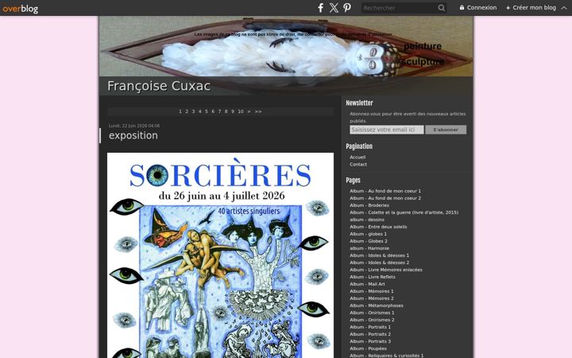Share the blog on Facebook icon
The width and height of the screenshot is (572, 358).
[x=320, y=8]
